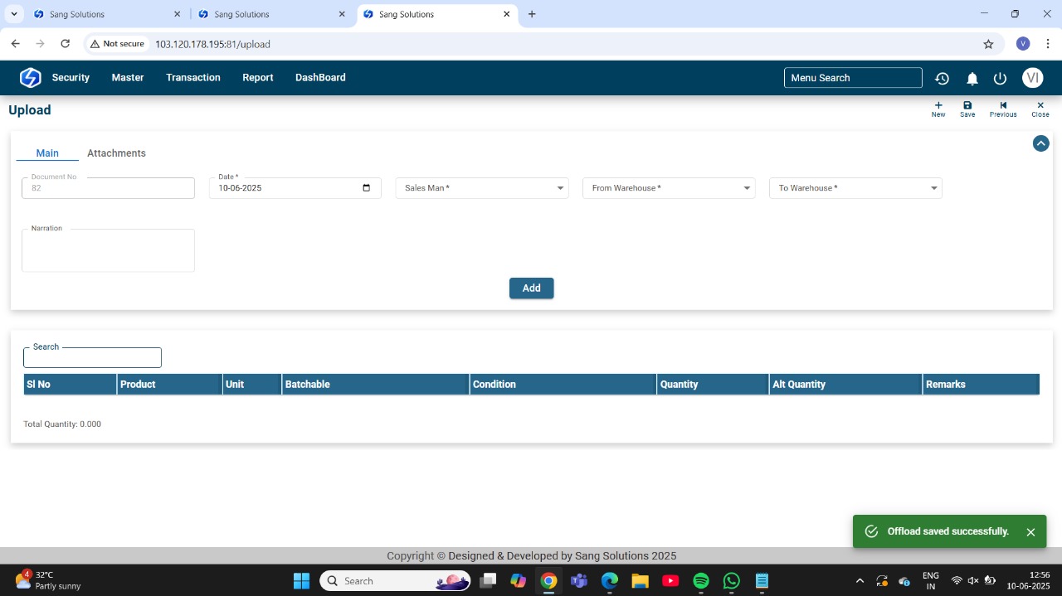Collapse the form panel with chevron
The width and height of the screenshot is (1062, 596).
pyautogui.click(x=1040, y=143)
